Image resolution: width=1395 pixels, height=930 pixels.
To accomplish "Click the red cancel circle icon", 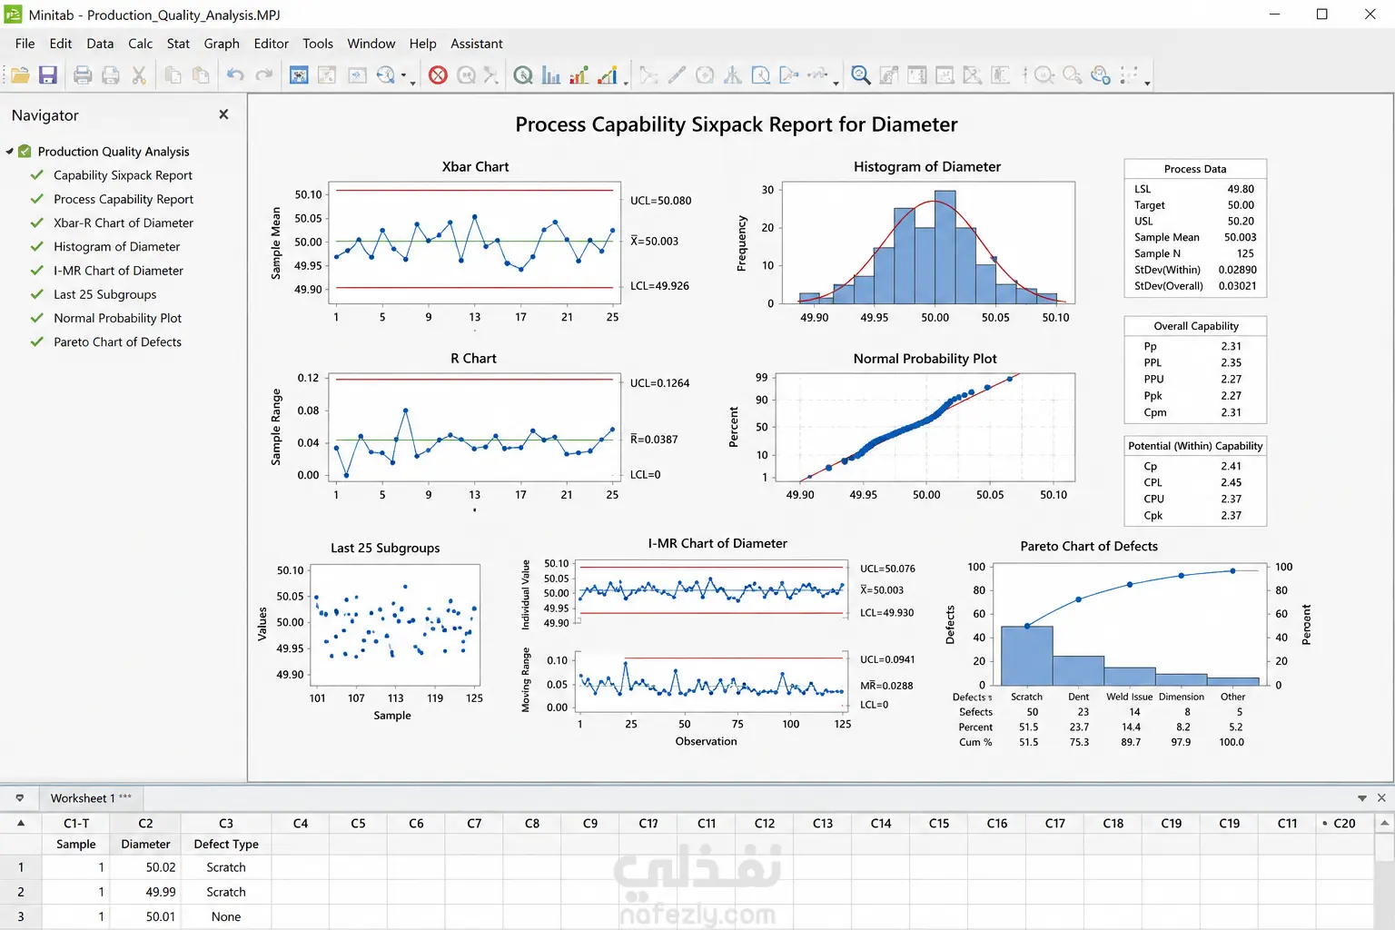I will [438, 75].
